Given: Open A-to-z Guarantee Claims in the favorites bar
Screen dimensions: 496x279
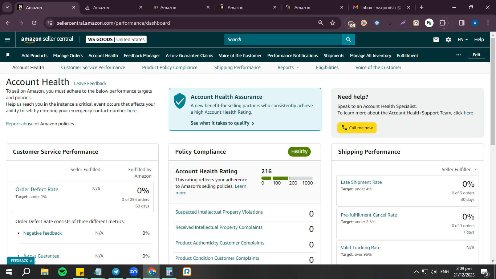Looking at the screenshot, I should [190, 56].
